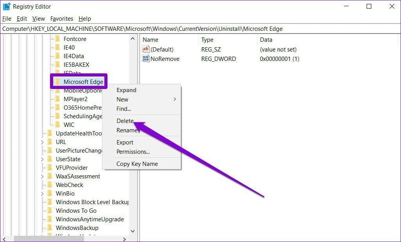Viewport: 401px width, 242px height.
Task: Open the New submenu arrow
Action: pos(175,99)
